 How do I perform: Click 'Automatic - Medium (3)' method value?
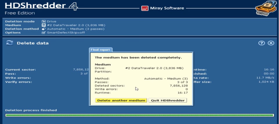(x=166, y=79)
